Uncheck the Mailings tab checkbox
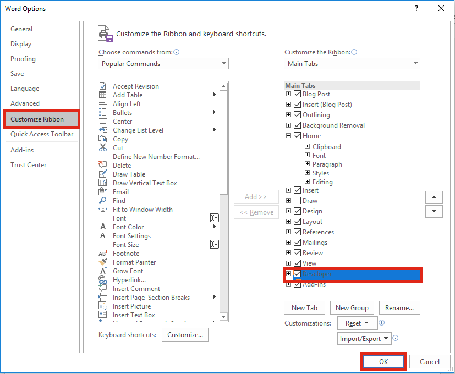 coord(296,242)
